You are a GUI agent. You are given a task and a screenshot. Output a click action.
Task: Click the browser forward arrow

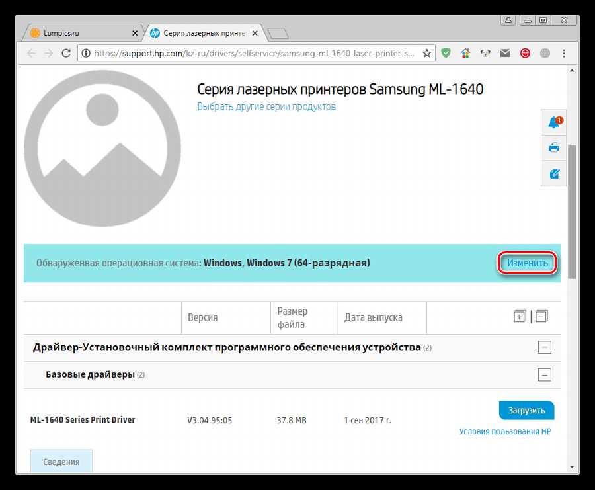tap(48, 53)
